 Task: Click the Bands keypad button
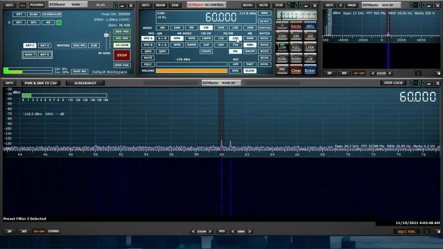pyautogui.click(x=296, y=26)
